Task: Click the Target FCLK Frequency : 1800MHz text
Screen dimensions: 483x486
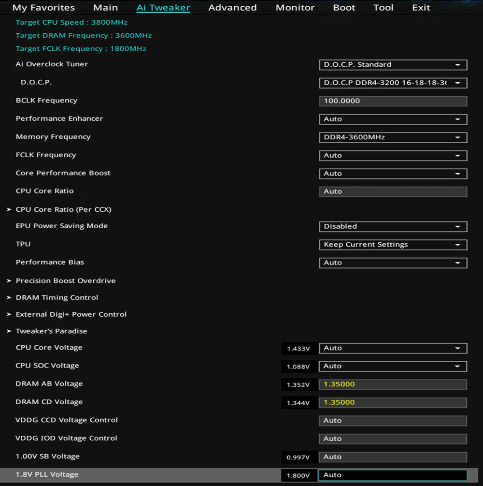Action: (x=81, y=49)
